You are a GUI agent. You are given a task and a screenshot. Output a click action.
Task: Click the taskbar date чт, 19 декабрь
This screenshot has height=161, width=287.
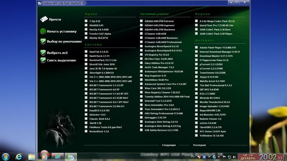pos(248,157)
